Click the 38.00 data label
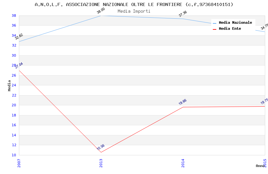 coord(101,11)
